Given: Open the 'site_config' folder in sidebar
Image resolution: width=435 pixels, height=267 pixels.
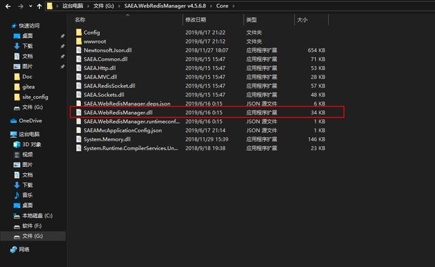Looking at the screenshot, I should (35, 97).
